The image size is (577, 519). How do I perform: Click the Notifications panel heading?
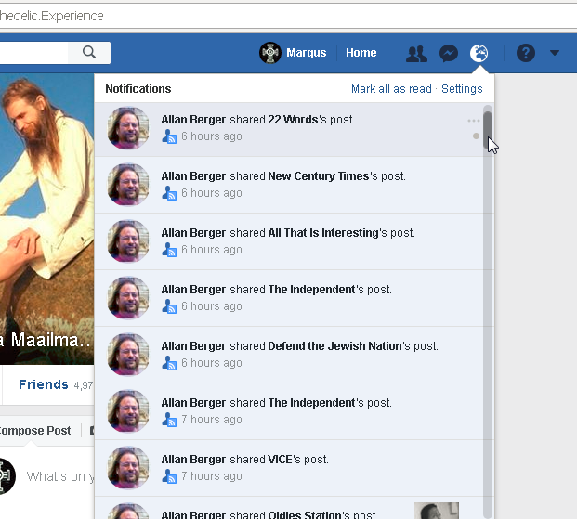[138, 89]
